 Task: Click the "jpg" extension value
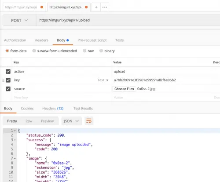click(67, 167)
